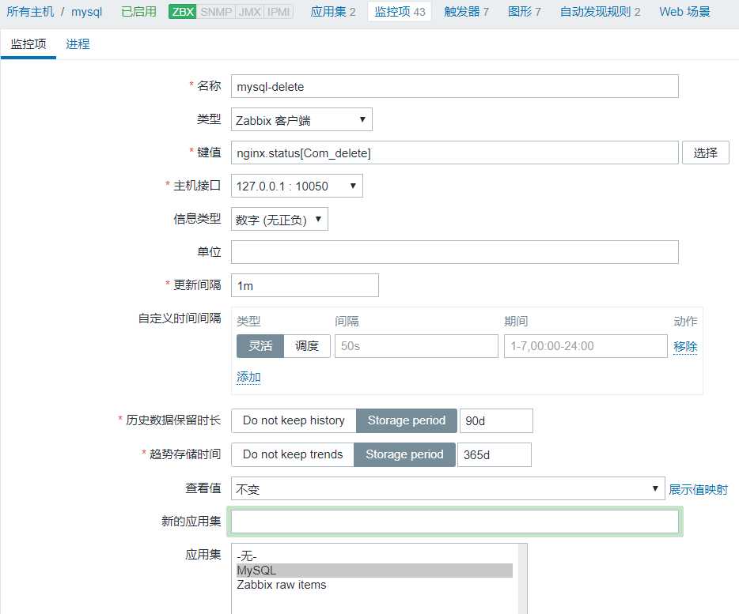Click the SNMP availability badge
The width and height of the screenshot is (739, 614).
(216, 12)
